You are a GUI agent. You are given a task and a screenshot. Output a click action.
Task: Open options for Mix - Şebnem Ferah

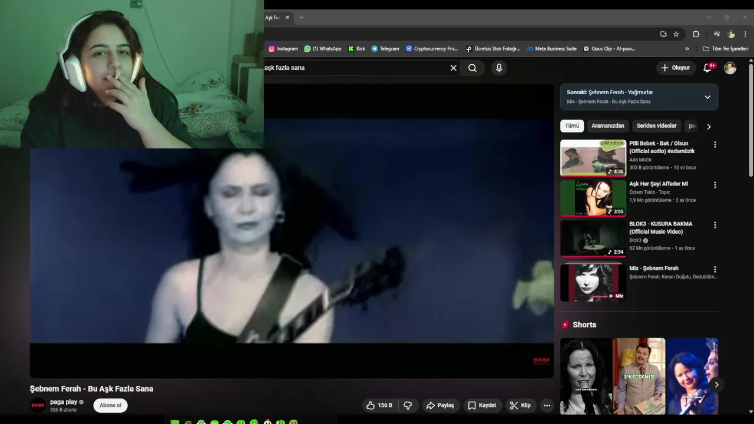[x=715, y=269]
